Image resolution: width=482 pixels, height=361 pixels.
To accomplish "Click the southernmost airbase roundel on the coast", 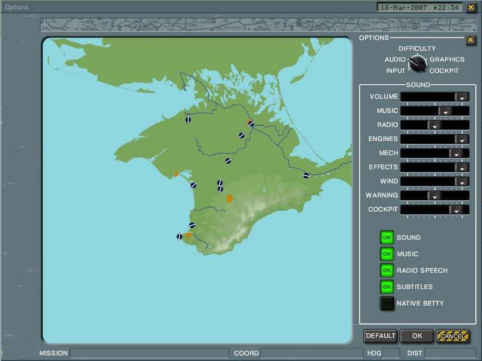I will [179, 235].
